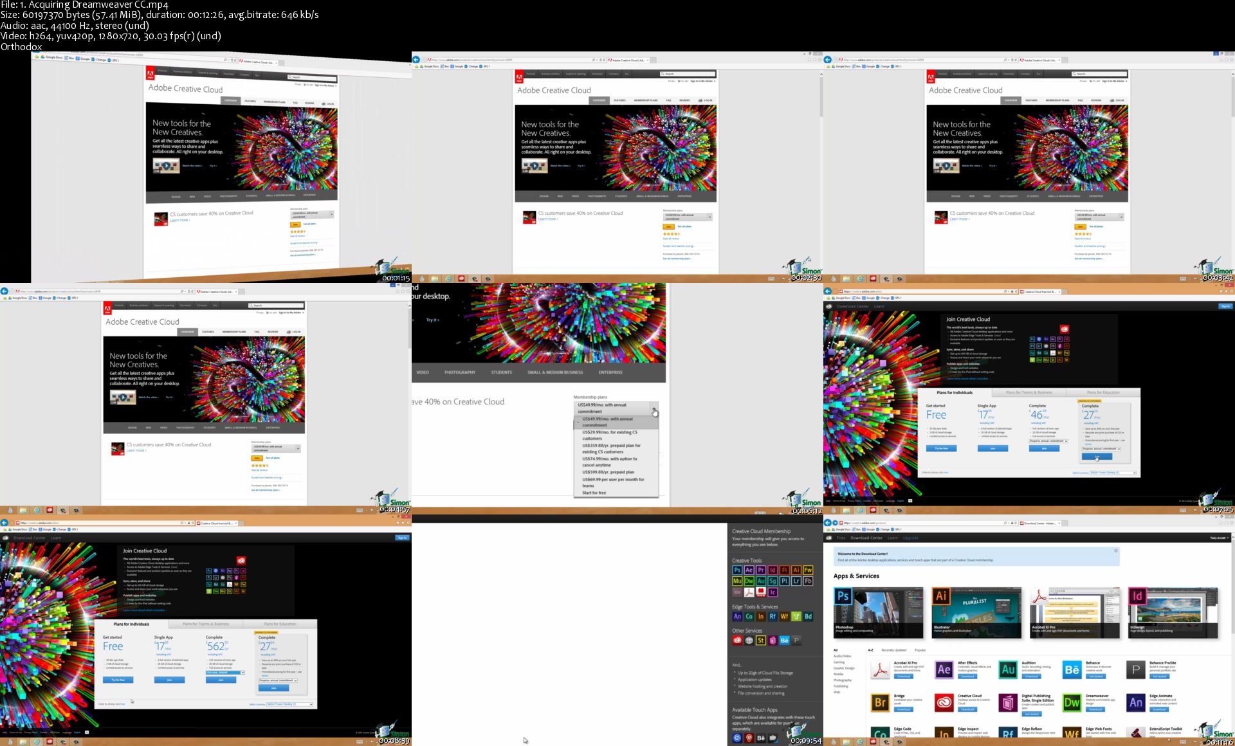Click ENTERPRISE in the zoomed gray navigation bar

pyautogui.click(x=610, y=372)
